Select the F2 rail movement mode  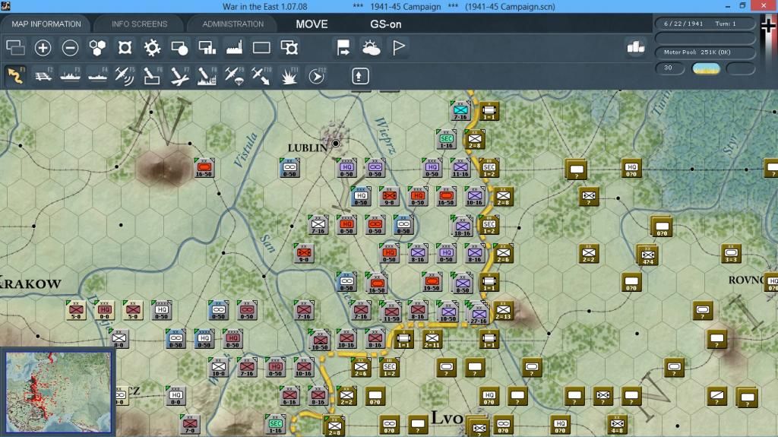43,75
